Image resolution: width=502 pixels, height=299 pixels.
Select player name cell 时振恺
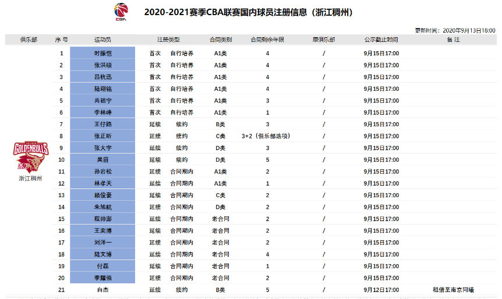[102, 54]
